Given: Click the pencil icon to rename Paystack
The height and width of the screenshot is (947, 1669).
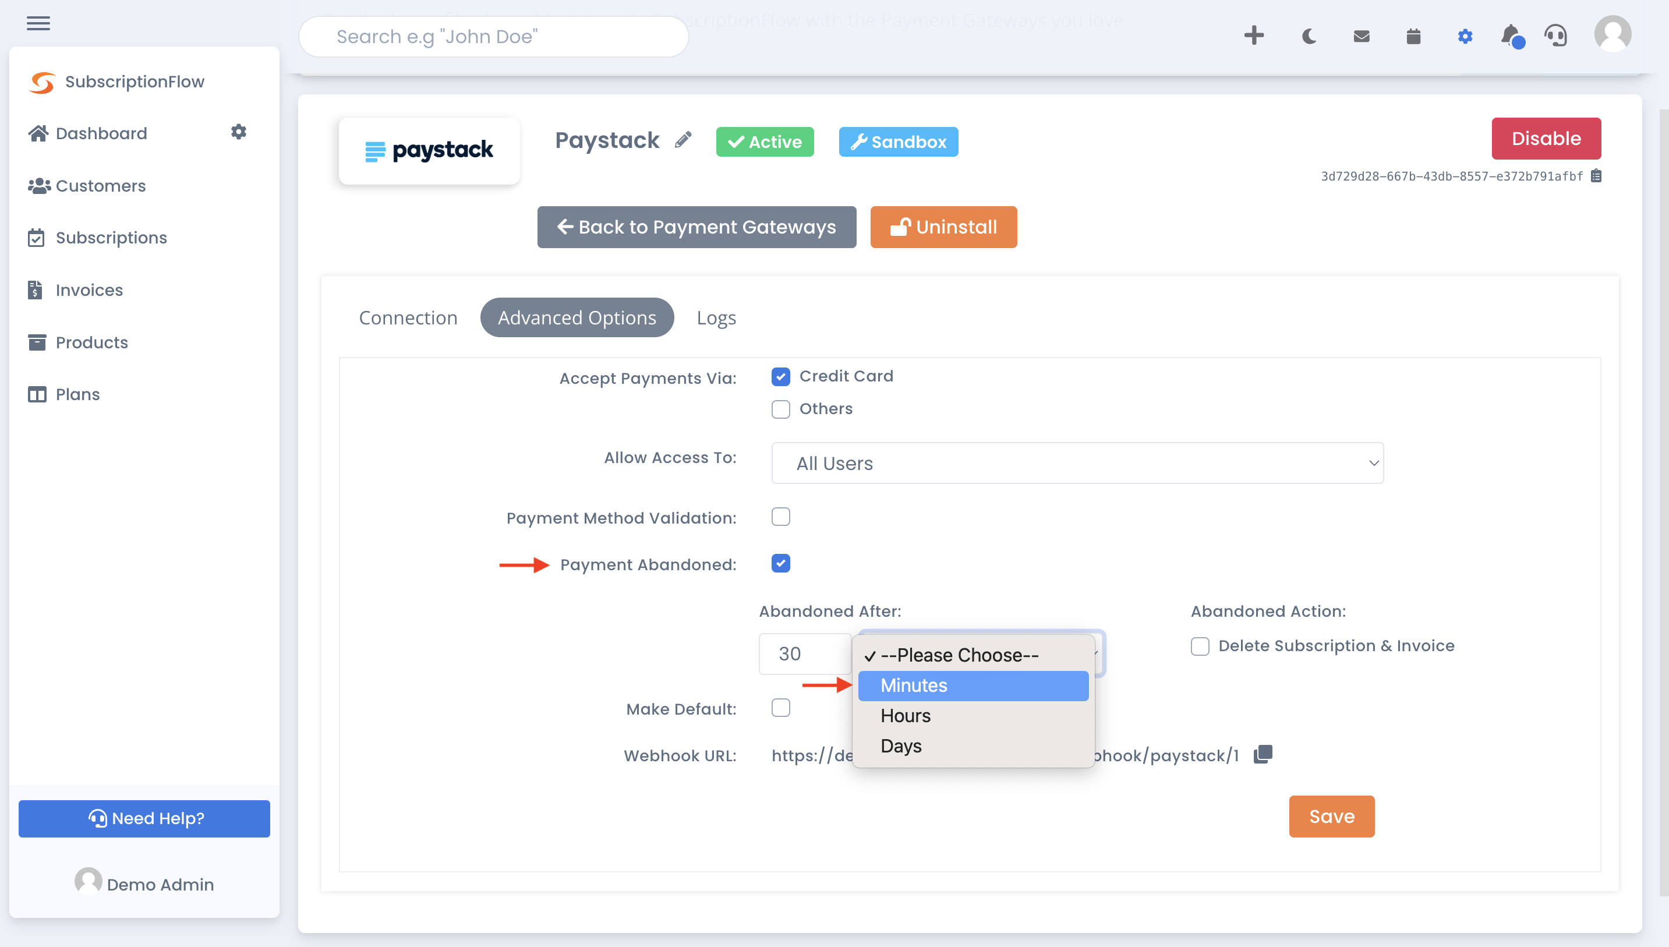Looking at the screenshot, I should coord(683,140).
